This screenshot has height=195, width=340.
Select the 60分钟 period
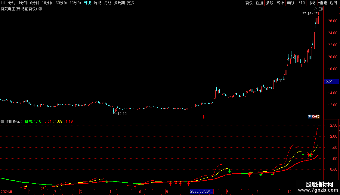point(75,3)
